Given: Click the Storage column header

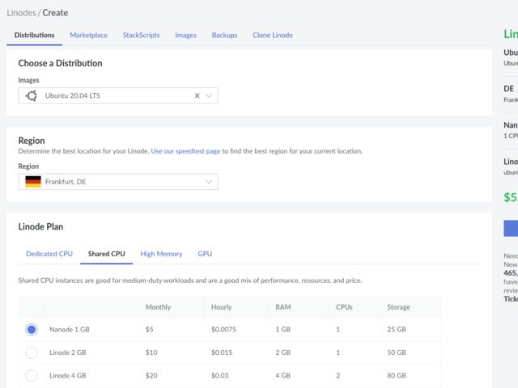Looking at the screenshot, I should click(398, 307).
